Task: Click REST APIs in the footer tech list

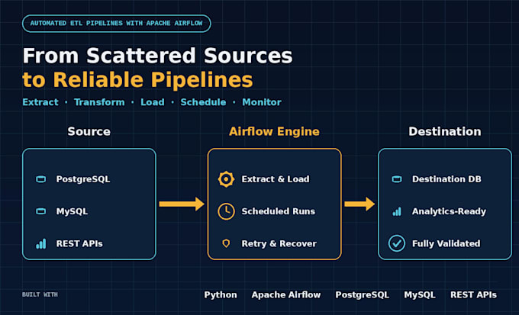Action: click(x=474, y=295)
